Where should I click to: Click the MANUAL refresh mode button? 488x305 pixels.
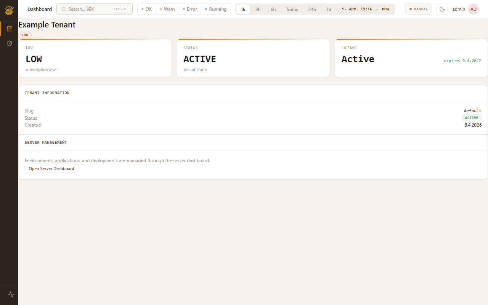point(418,9)
